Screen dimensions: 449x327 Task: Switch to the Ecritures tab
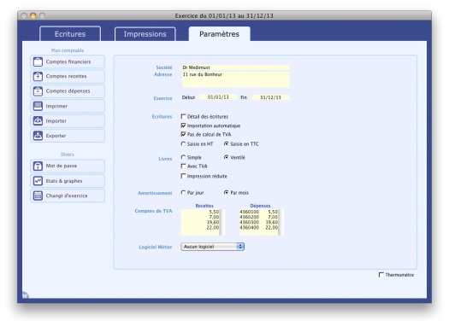point(70,34)
